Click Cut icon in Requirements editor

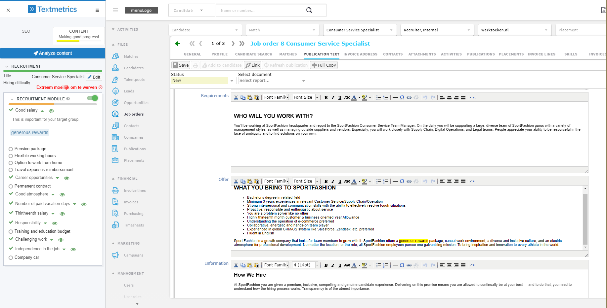click(x=236, y=97)
